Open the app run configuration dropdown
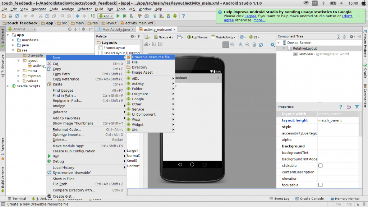Image resolution: width=368 pixels, height=207 pixels. click(x=106, y=16)
